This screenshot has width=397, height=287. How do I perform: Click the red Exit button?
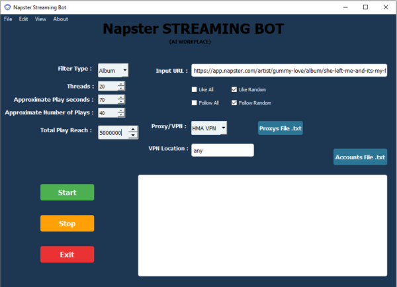(x=67, y=255)
